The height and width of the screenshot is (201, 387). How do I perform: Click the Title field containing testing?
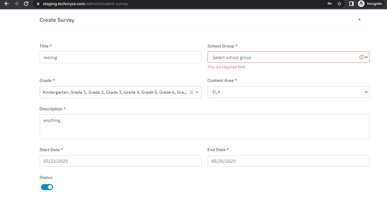pyautogui.click(x=120, y=57)
